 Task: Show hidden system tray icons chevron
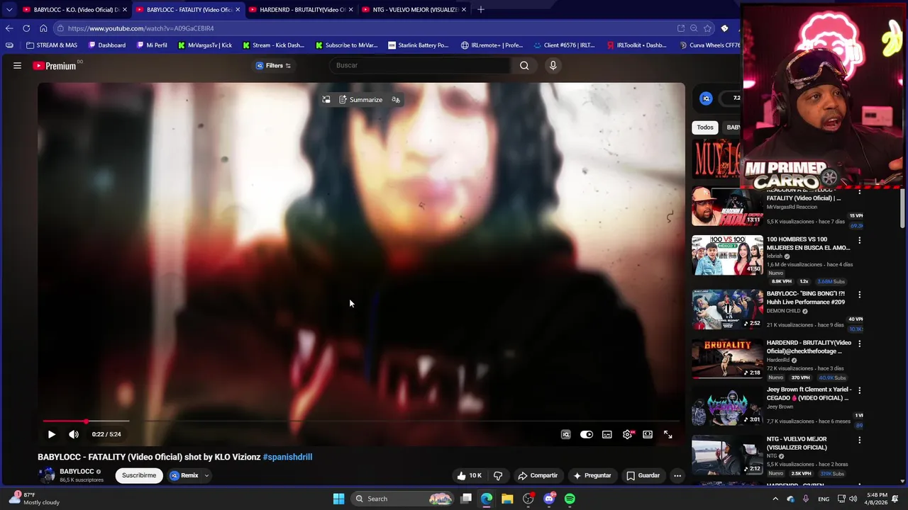775,499
